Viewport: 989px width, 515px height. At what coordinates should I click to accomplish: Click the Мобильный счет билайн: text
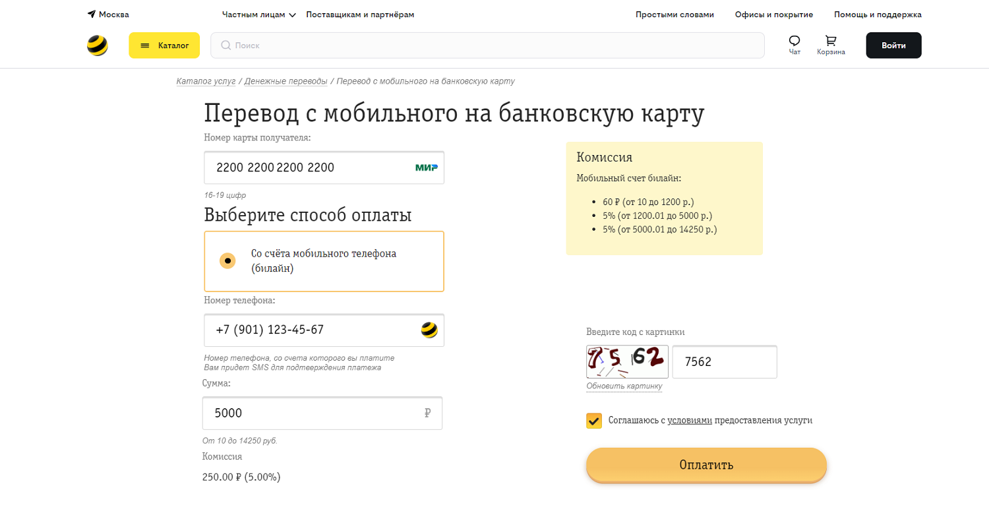[629, 178]
